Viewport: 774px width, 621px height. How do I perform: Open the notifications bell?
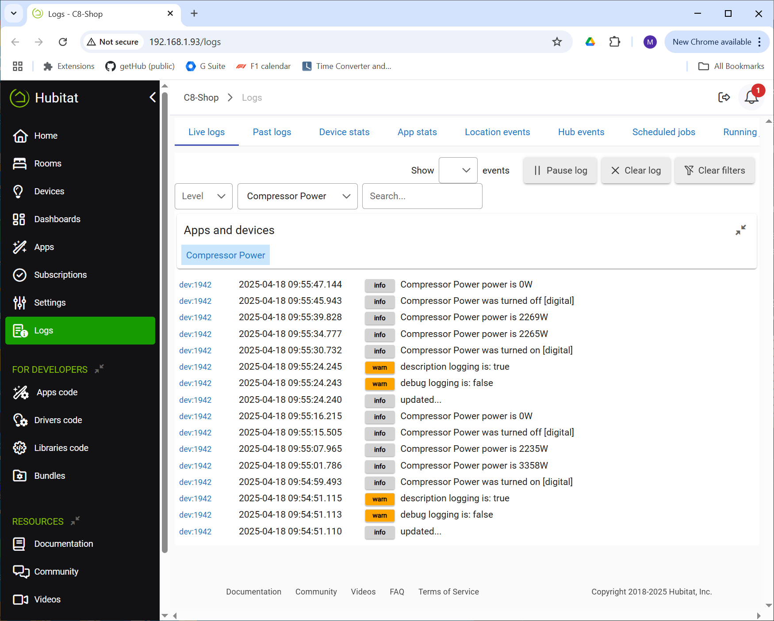point(751,97)
